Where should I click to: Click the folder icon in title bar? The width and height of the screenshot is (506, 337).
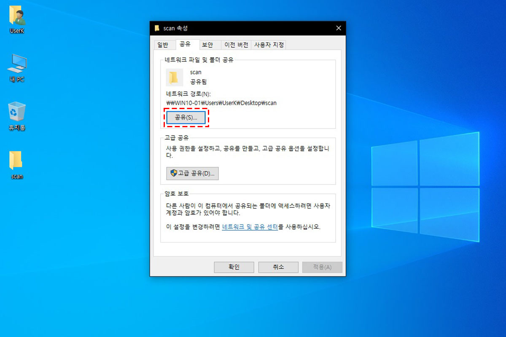pos(157,28)
